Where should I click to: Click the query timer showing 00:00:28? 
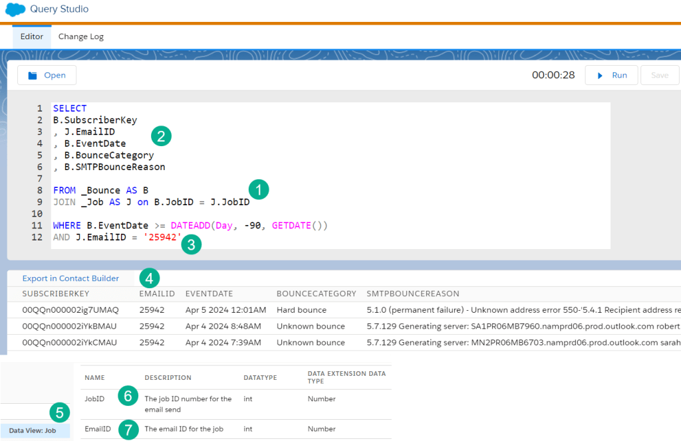(x=553, y=76)
